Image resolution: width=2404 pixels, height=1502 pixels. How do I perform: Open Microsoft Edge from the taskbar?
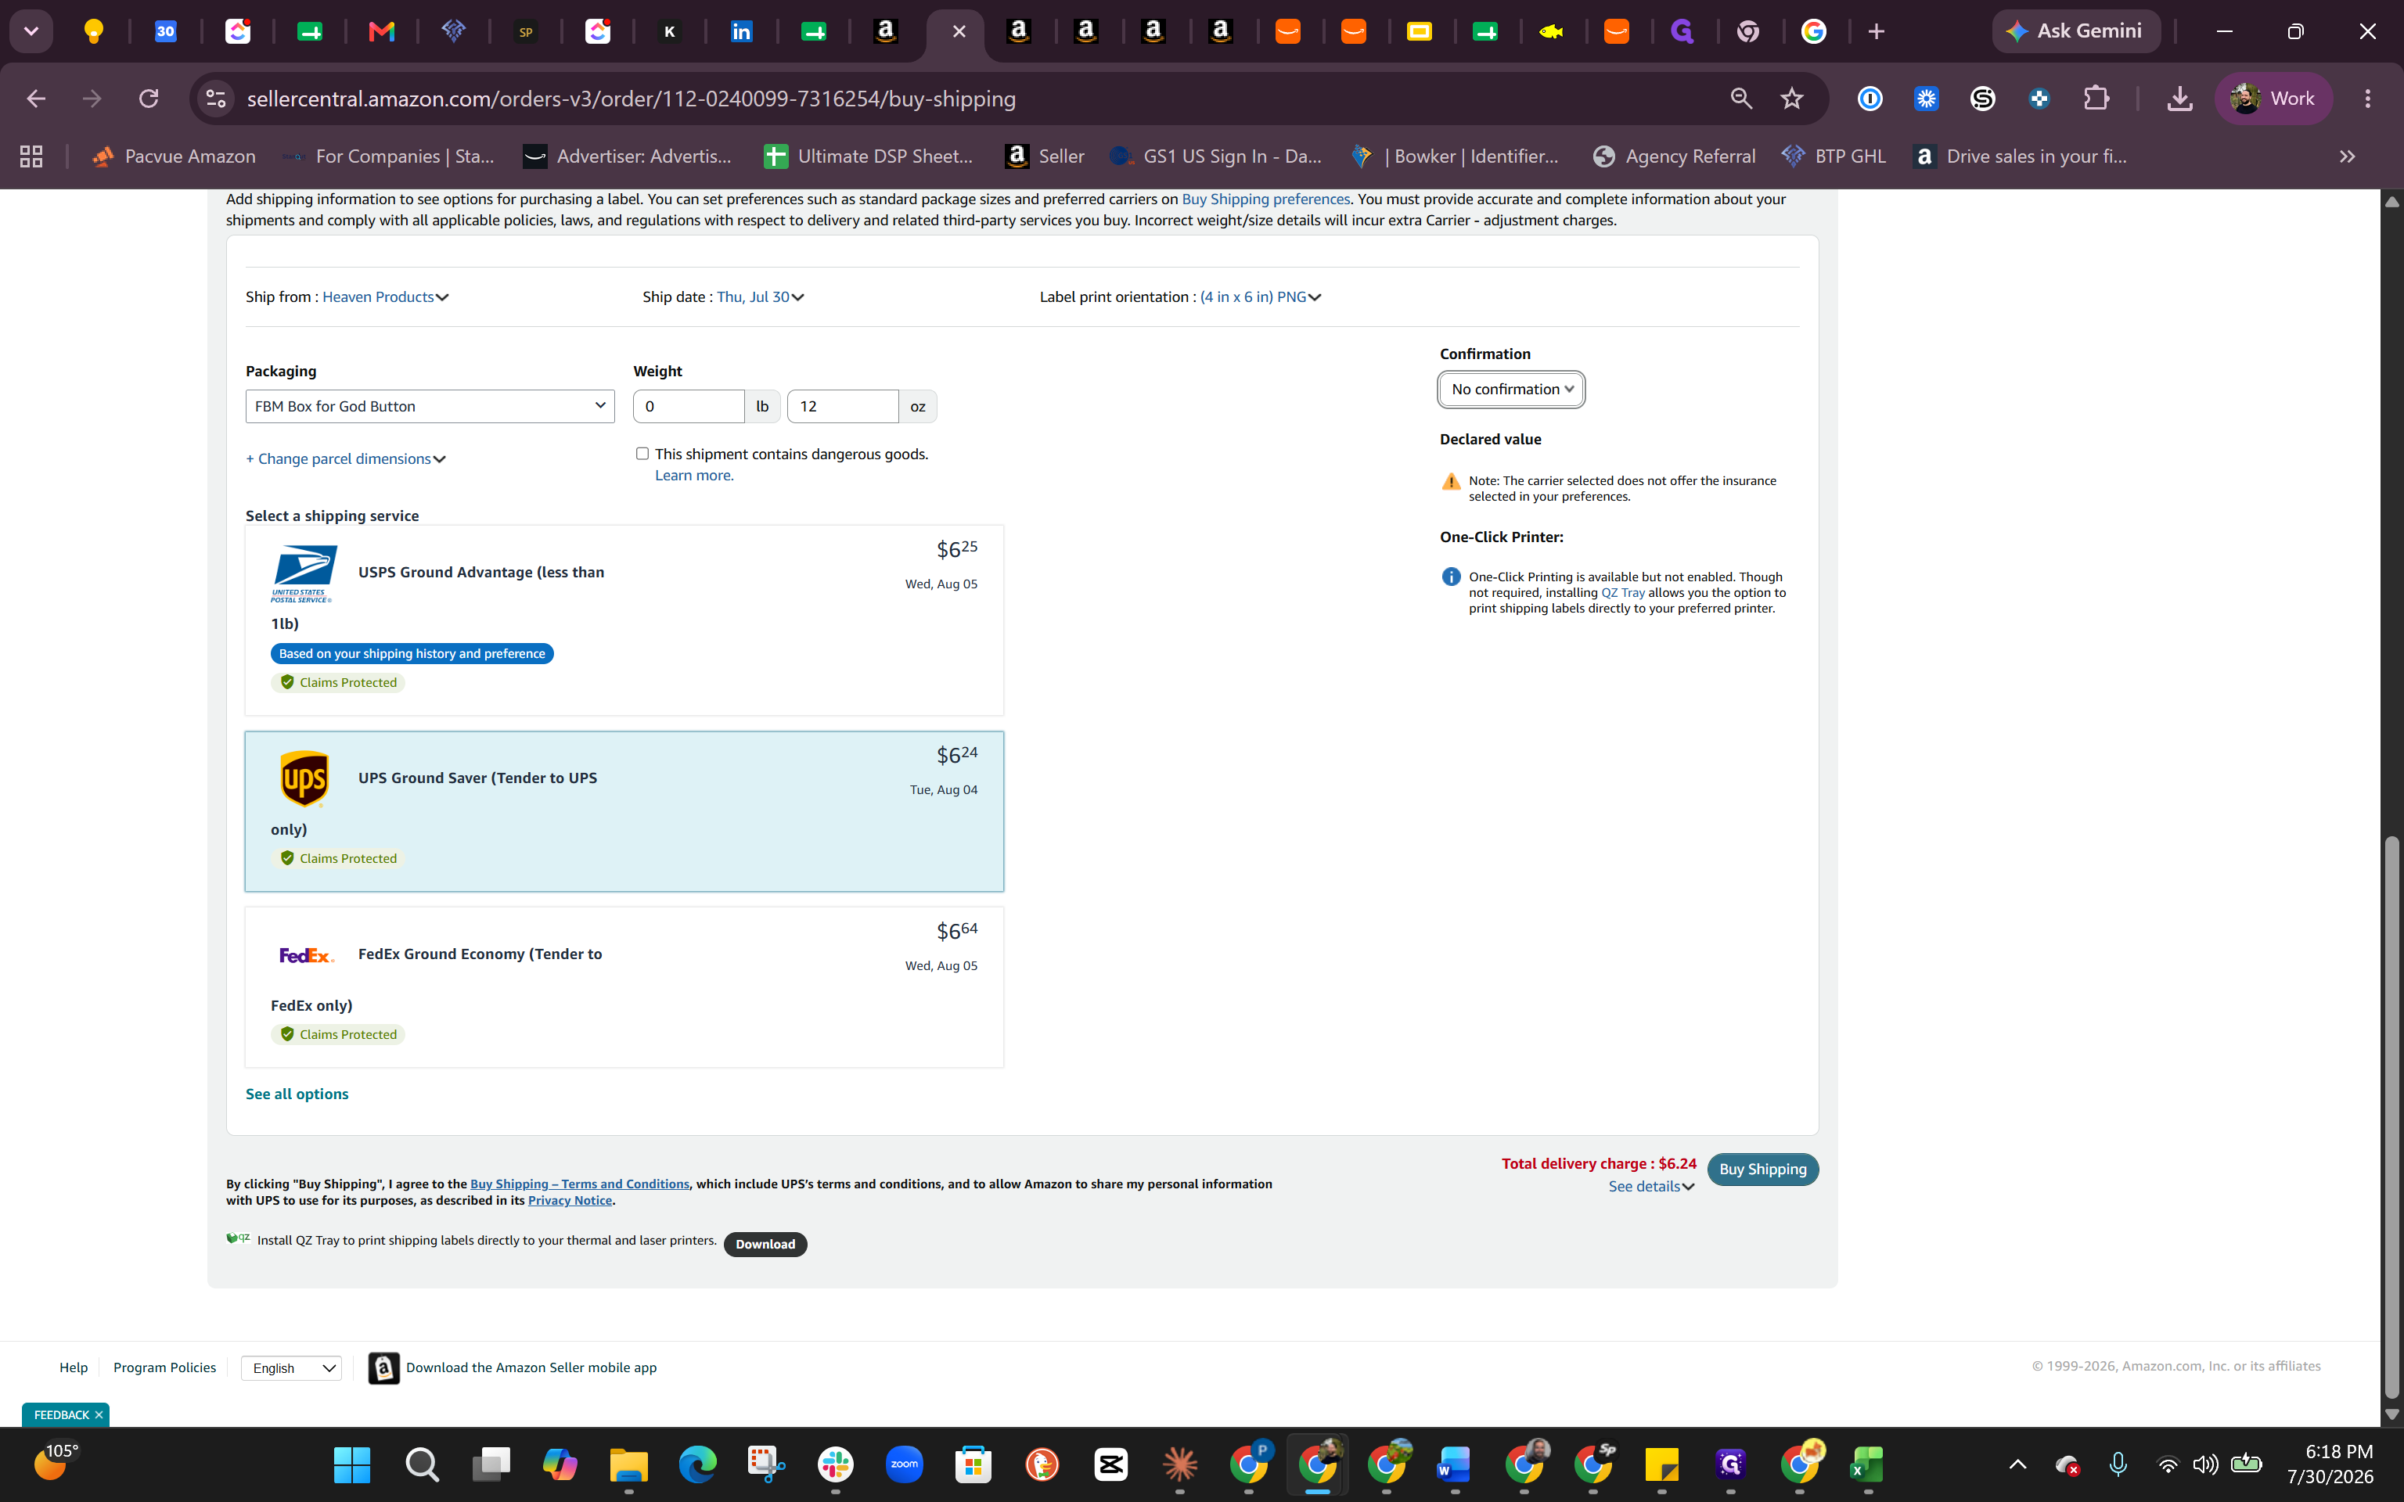pyautogui.click(x=697, y=1464)
